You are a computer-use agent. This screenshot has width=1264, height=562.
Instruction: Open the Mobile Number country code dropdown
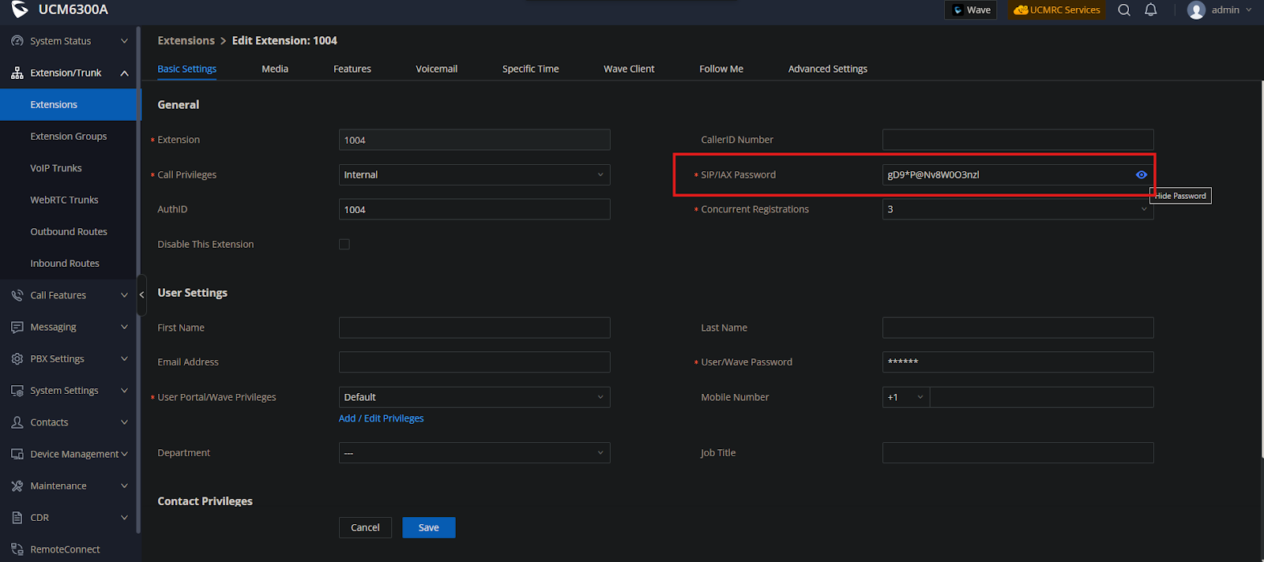pos(906,398)
